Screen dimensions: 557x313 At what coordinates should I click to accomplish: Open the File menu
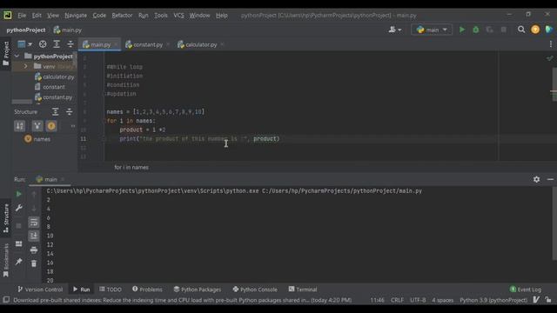coord(22,16)
